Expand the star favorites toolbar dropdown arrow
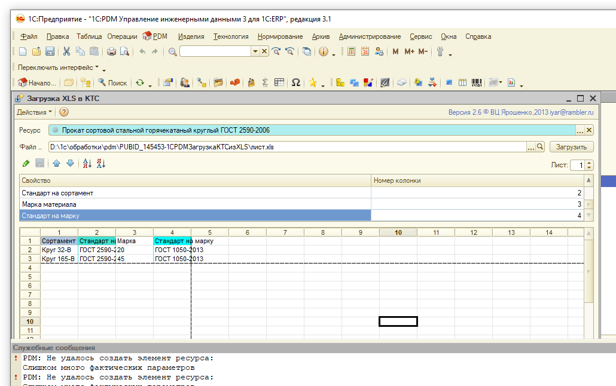This screenshot has width=616, height=386. tap(323, 85)
